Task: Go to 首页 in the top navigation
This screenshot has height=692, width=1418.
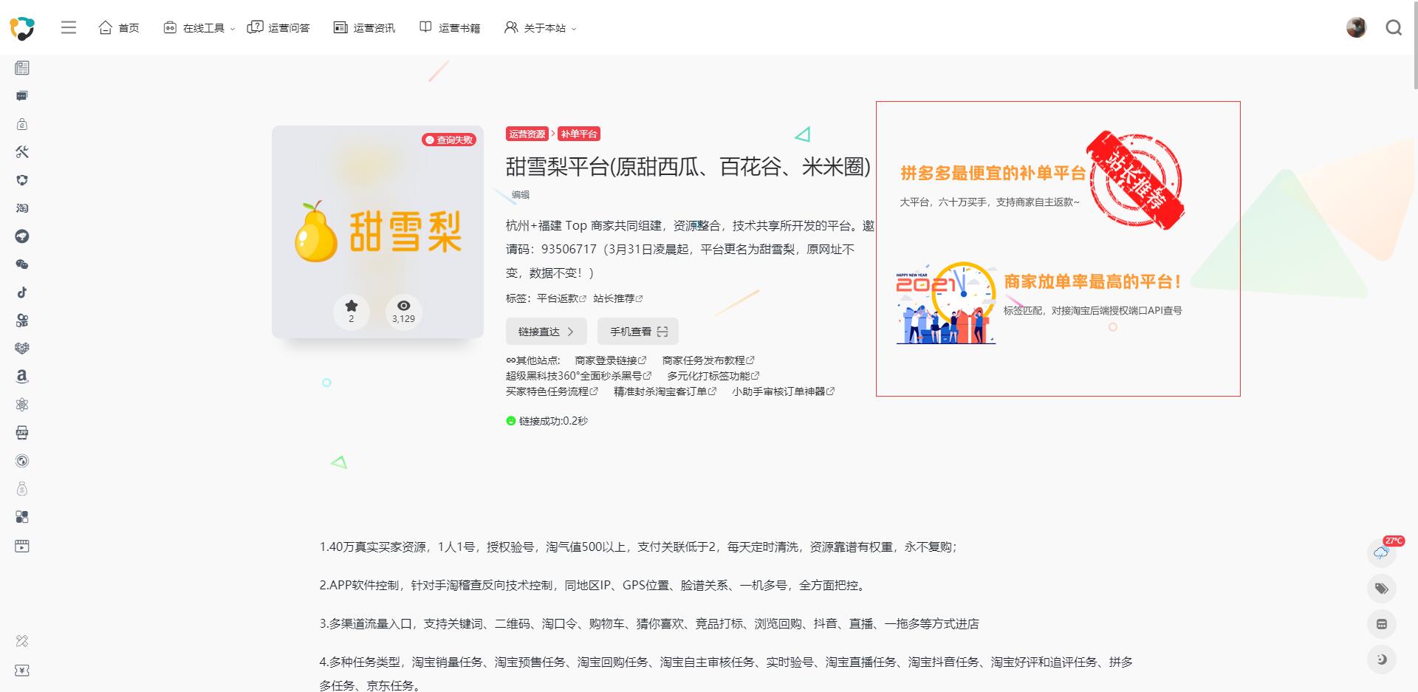Action: 119,28
